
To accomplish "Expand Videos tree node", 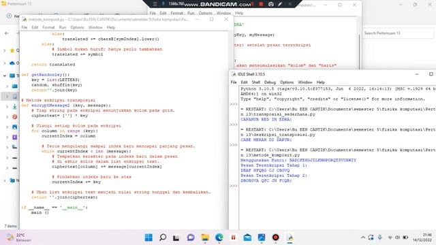I will click(x=7, y=137).
